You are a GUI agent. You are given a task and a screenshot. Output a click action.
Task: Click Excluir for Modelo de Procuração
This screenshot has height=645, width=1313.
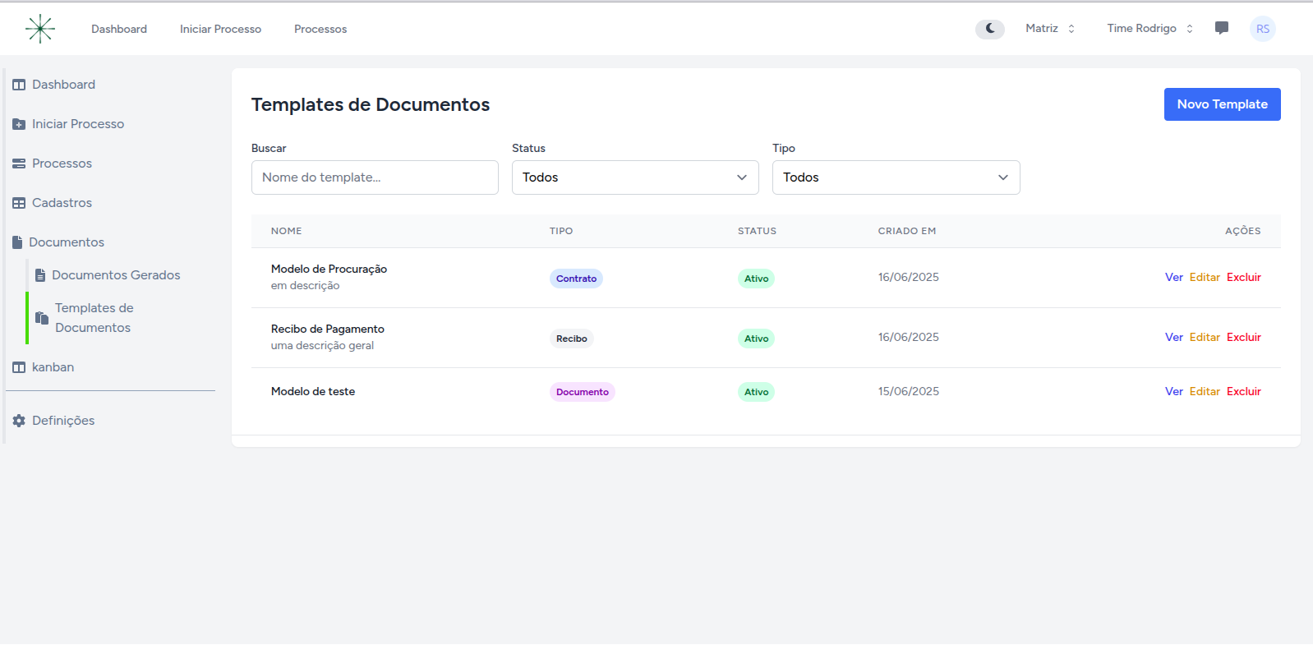(x=1244, y=277)
